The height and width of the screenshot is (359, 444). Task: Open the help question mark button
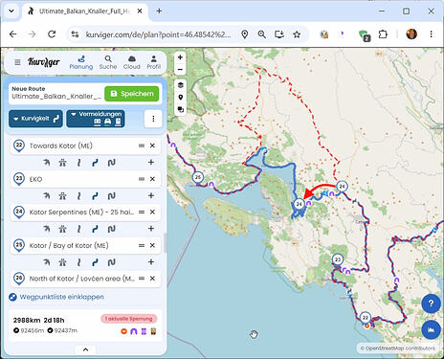(431, 303)
